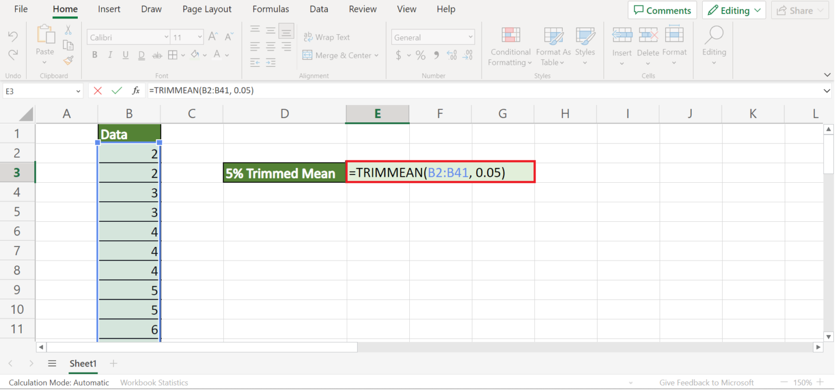The image size is (836, 391).
Task: Apply italic formatting
Action: pyautogui.click(x=110, y=54)
